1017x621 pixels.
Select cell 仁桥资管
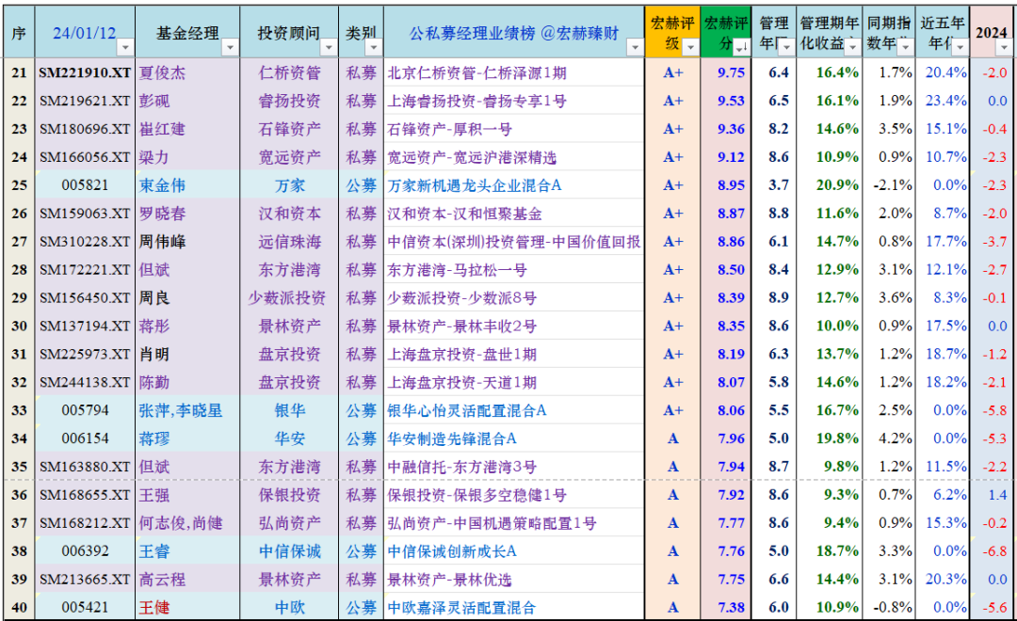point(289,72)
